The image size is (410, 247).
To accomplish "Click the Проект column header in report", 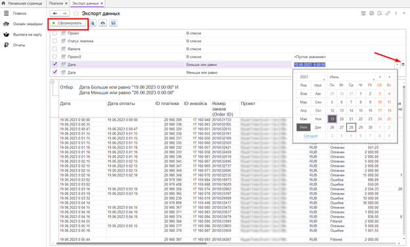I will click(x=248, y=104).
